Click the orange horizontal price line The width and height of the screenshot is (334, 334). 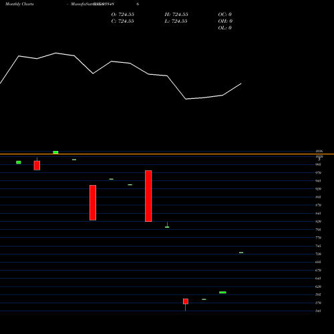coord(167,154)
